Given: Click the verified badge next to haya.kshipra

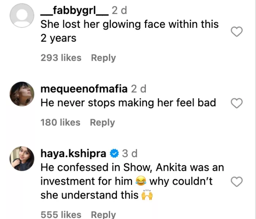Looking at the screenshot, I should tap(115, 154).
